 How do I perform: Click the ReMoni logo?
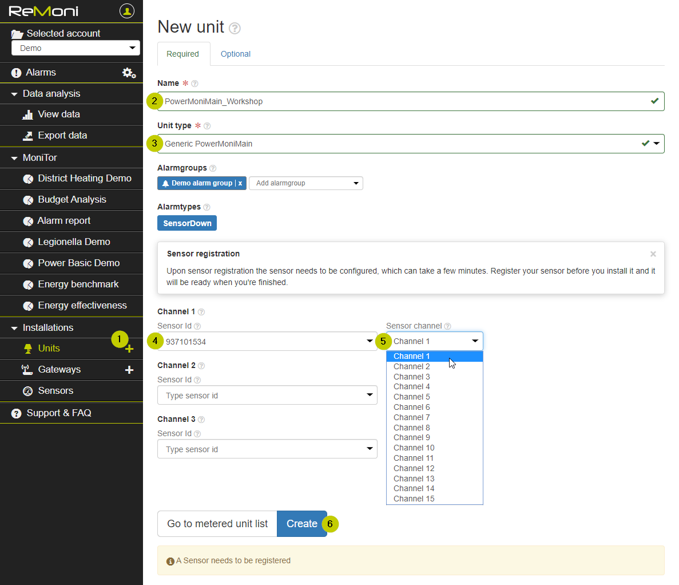43,11
